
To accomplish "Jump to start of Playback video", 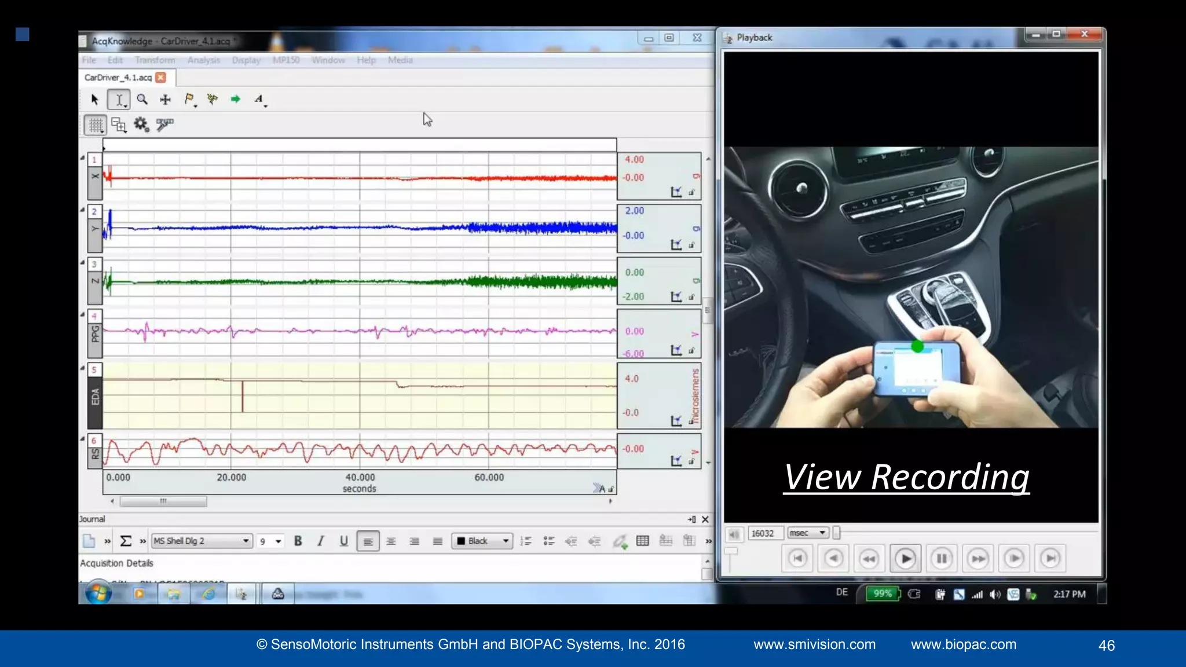I will [x=797, y=559].
